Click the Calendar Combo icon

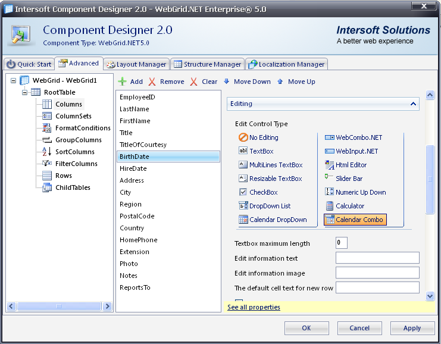[330, 220]
